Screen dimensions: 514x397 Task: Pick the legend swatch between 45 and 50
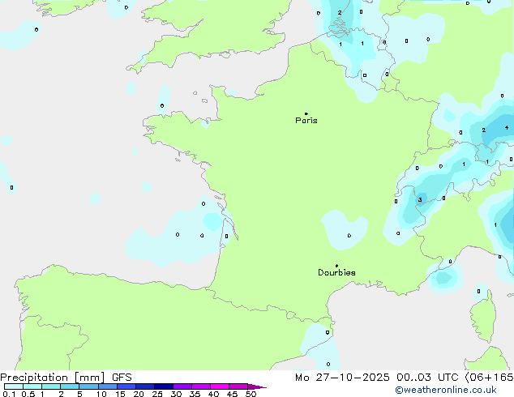[238, 386]
